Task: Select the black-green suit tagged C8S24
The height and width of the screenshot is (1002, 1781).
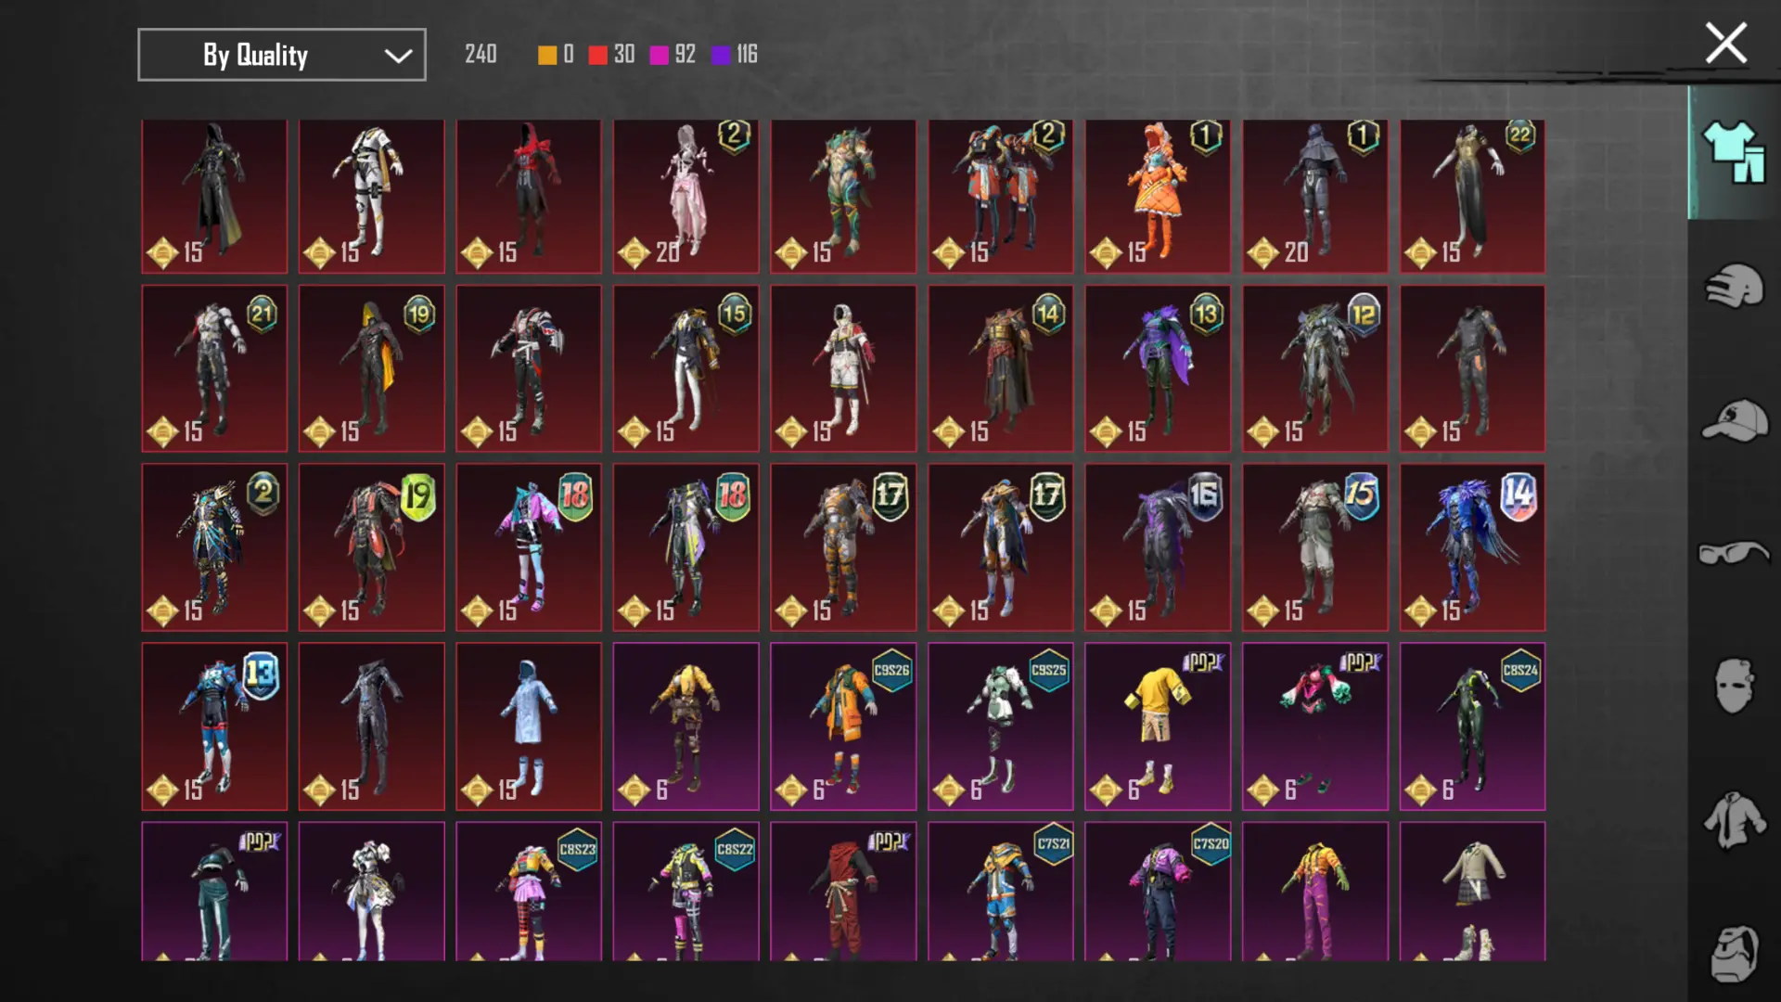Action: pyautogui.click(x=1472, y=726)
